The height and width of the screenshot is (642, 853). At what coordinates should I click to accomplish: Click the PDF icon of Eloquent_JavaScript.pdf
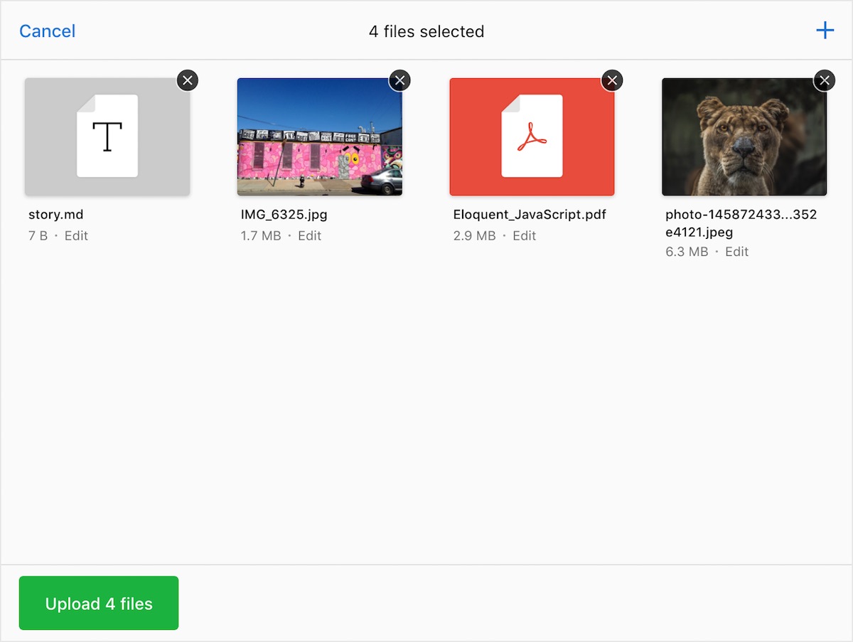tap(532, 136)
